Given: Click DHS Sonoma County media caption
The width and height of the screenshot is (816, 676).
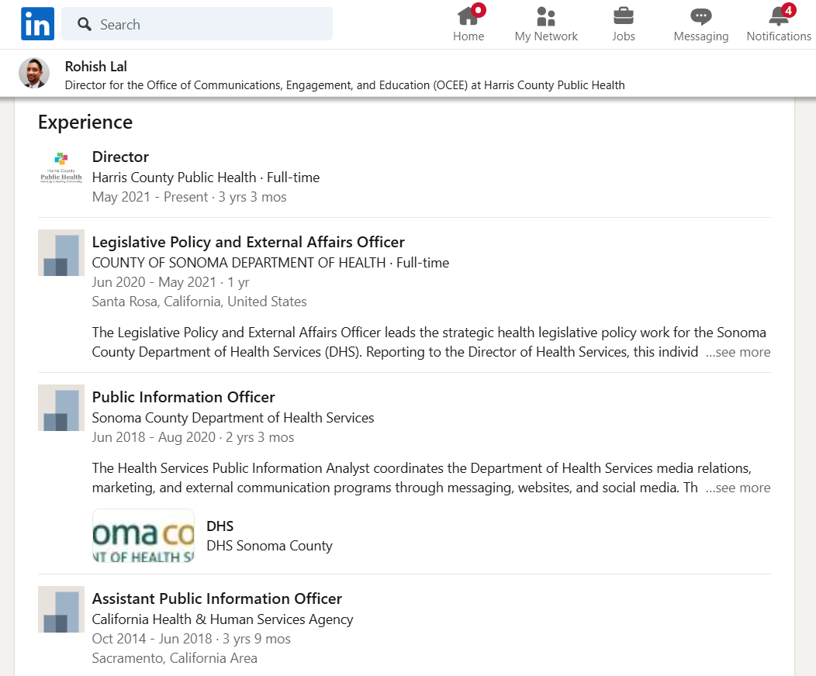Looking at the screenshot, I should click(269, 546).
